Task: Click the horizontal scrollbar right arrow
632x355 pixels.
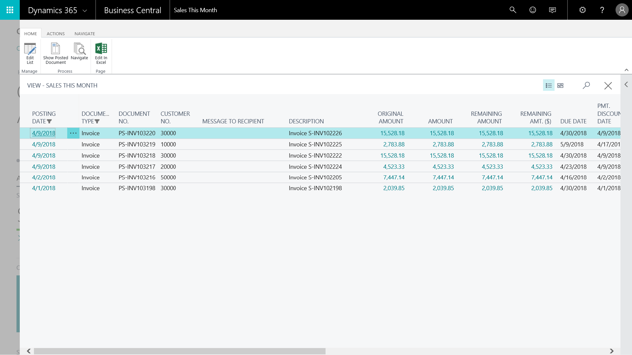Action: point(612,351)
